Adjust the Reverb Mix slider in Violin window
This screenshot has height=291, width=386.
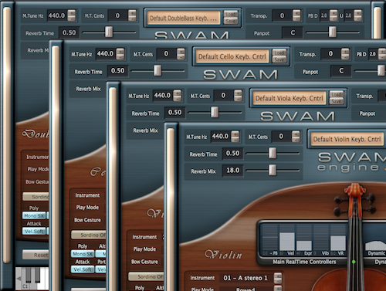point(273,170)
